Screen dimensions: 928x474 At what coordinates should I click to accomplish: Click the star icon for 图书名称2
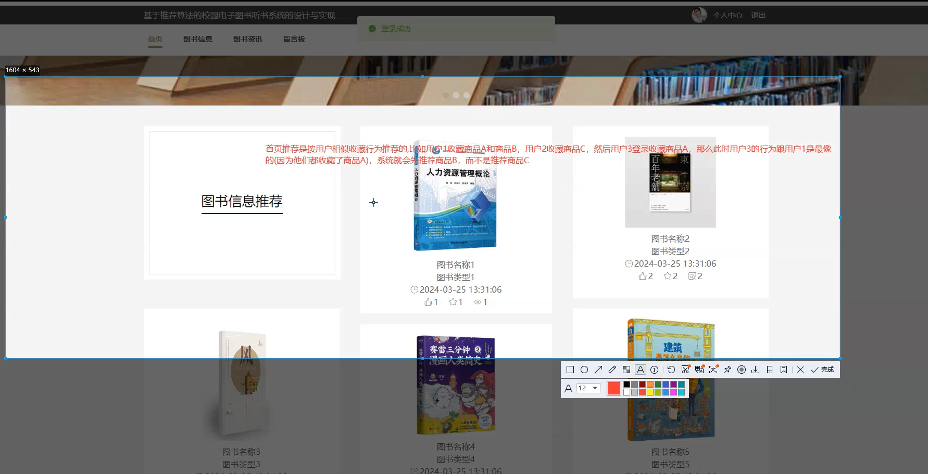click(668, 276)
